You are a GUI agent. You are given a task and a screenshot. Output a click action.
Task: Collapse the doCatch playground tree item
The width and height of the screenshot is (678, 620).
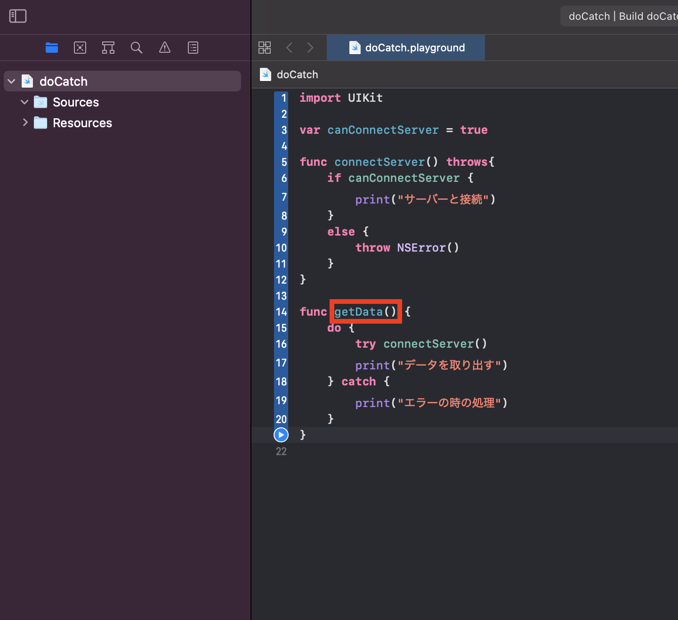point(12,82)
